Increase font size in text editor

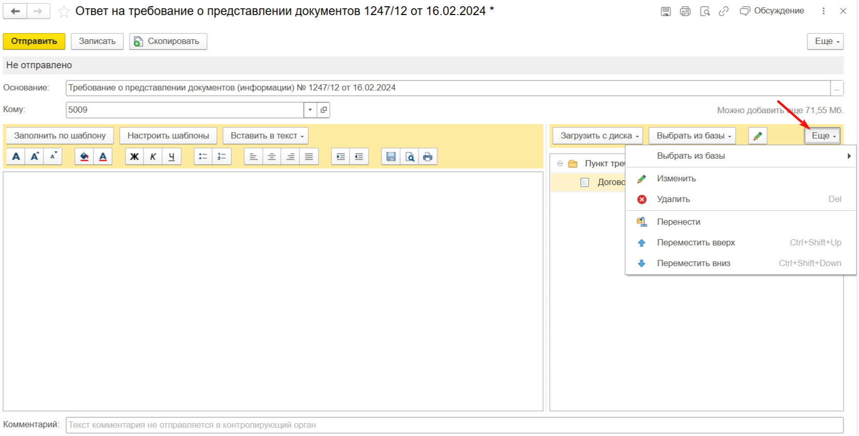35,156
